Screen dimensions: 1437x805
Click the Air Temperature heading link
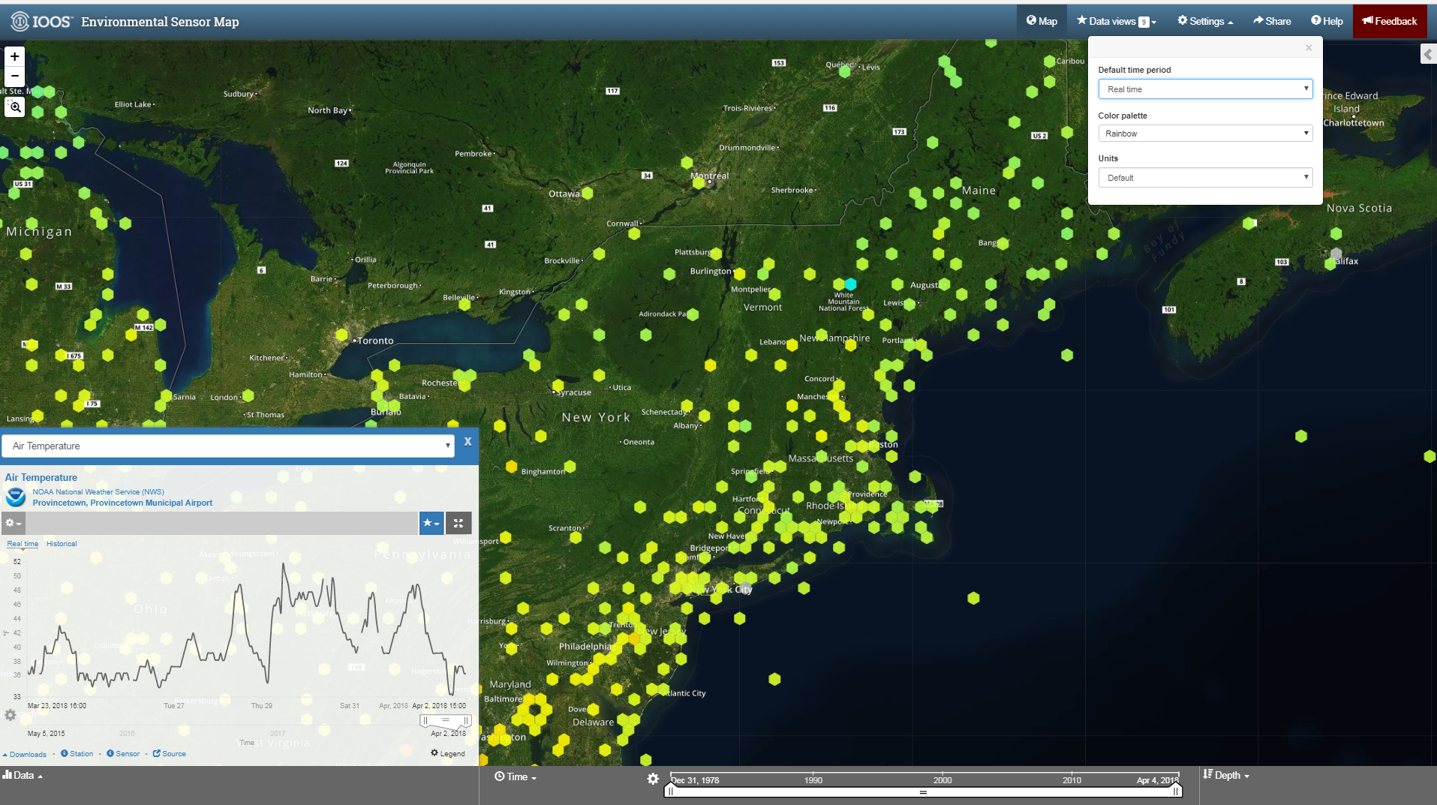(x=41, y=477)
